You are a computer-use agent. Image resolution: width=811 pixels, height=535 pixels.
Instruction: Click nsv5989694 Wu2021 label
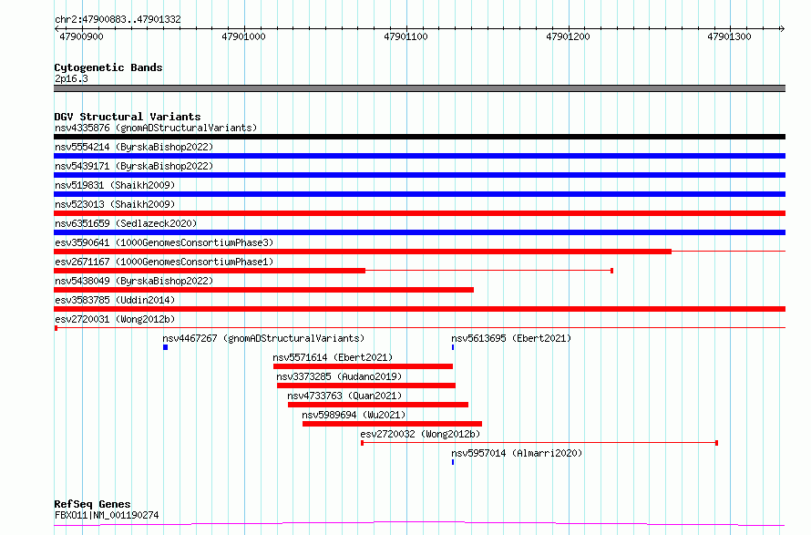(354, 415)
